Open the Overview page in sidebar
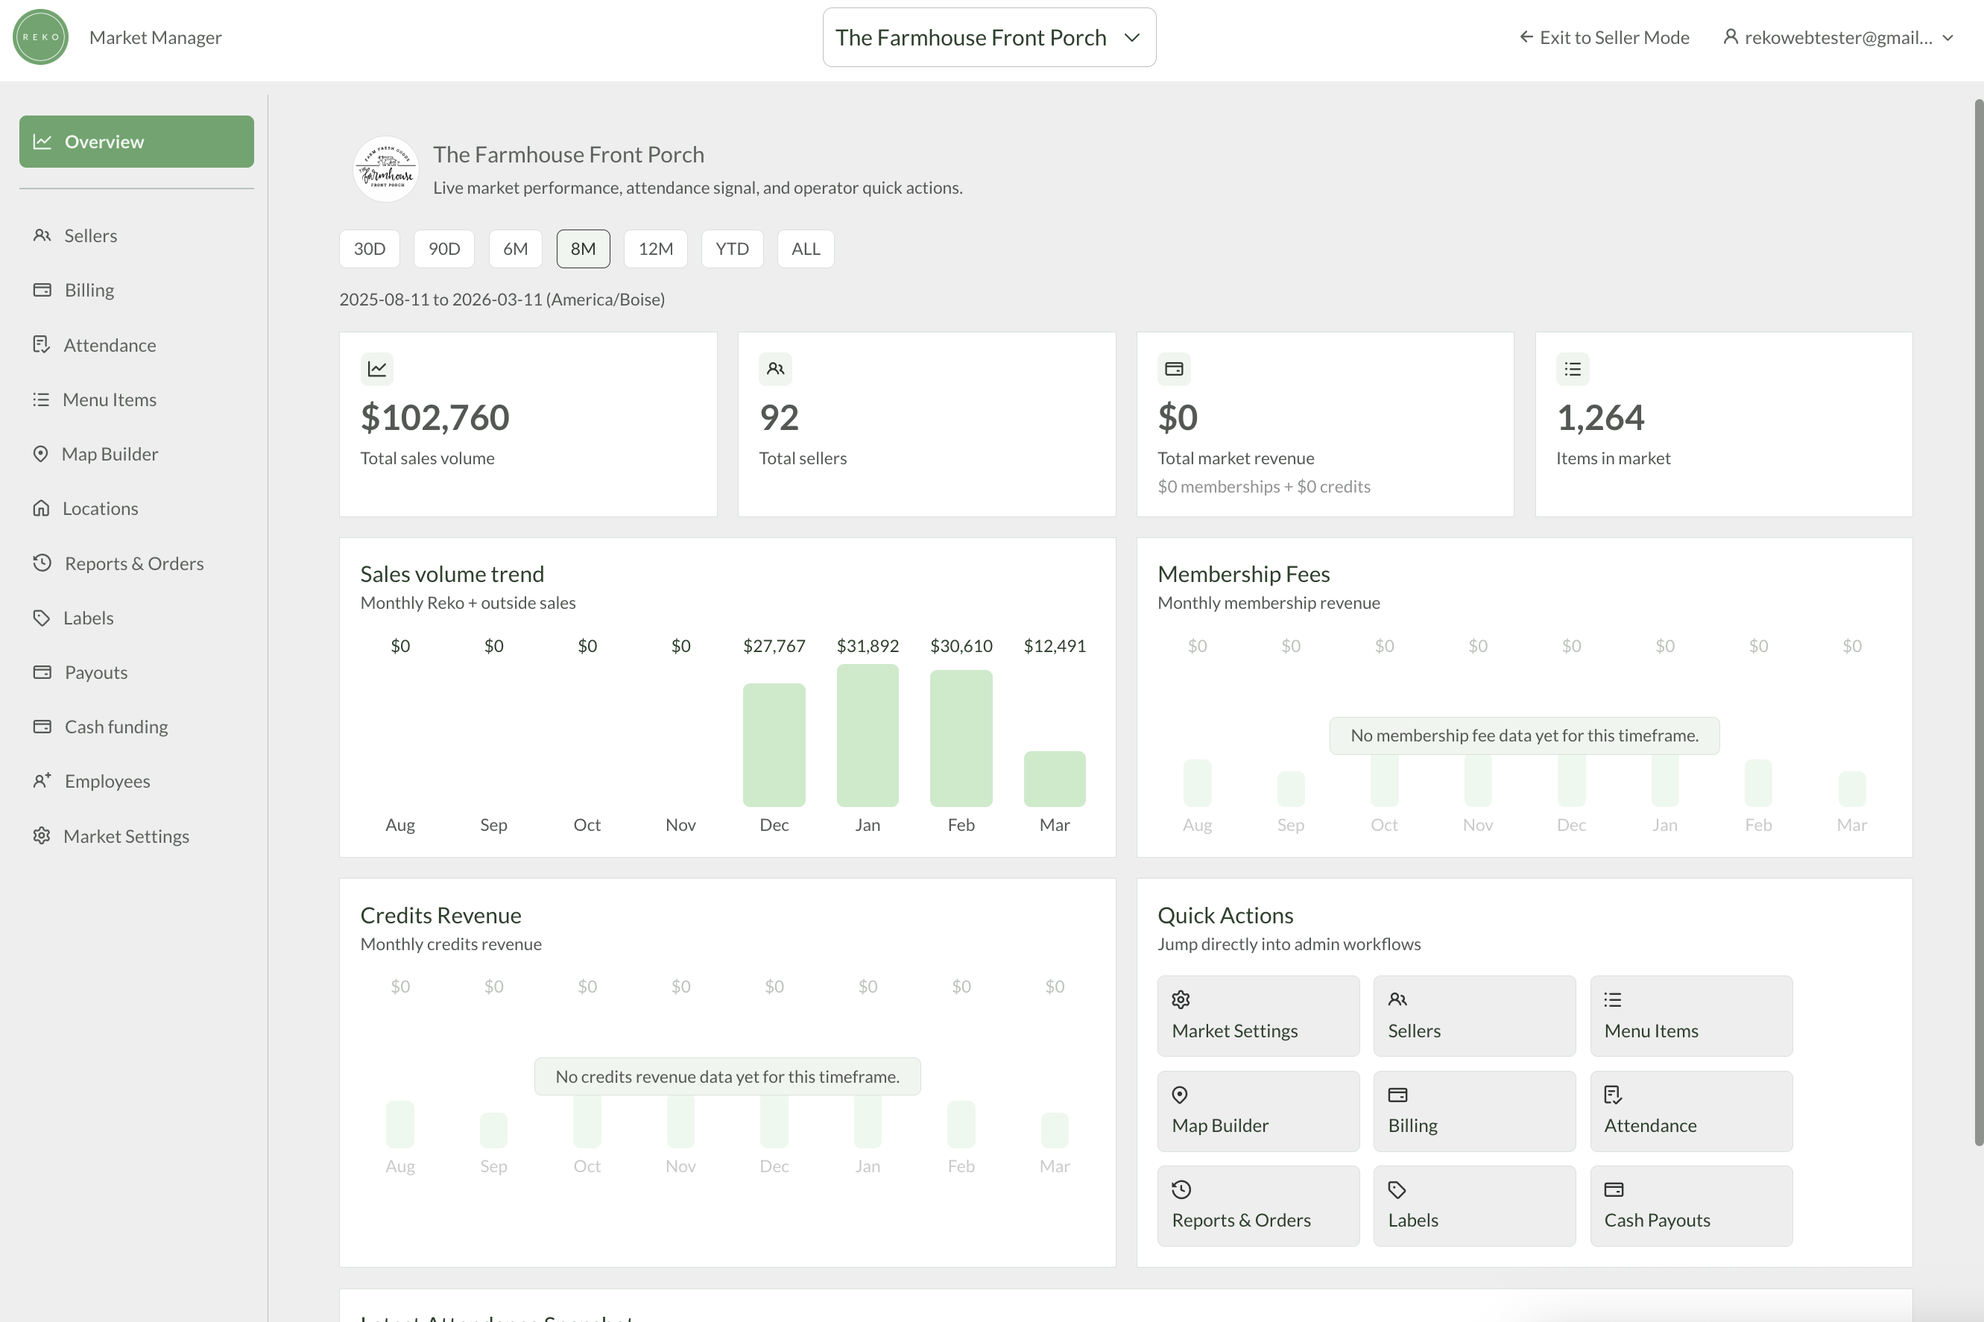This screenshot has height=1322, width=1984. coord(136,142)
